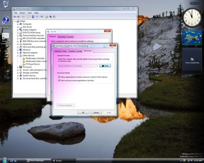Open the View headlines feed gadget

point(192,61)
